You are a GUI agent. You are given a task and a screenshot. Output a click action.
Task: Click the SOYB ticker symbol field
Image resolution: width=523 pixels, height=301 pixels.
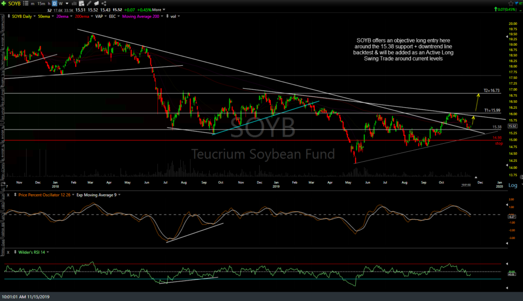pos(14,4)
